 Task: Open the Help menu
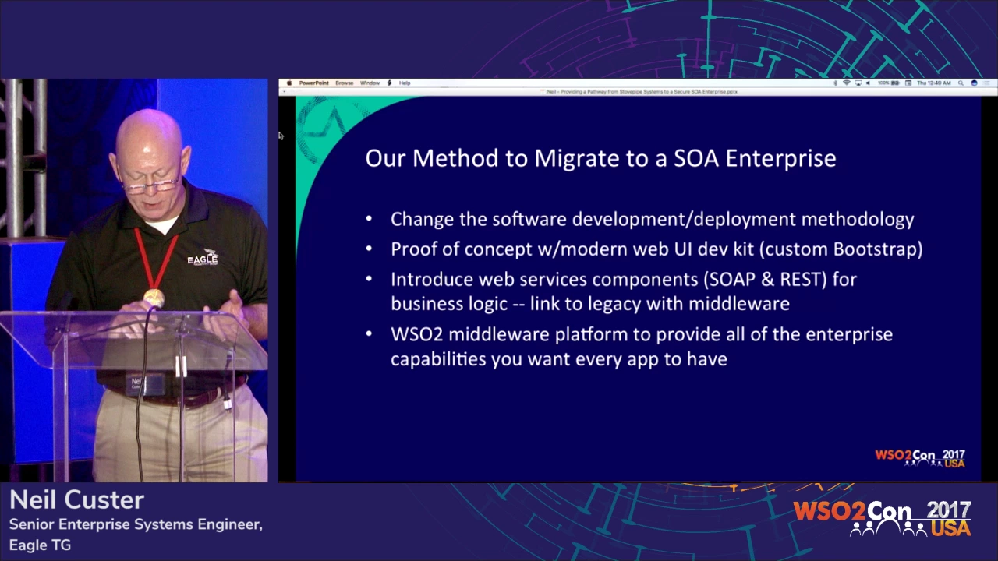(x=405, y=83)
